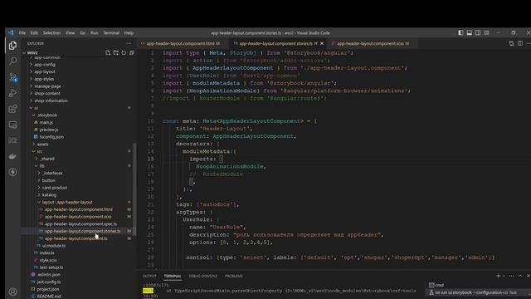Split the editor to the right

click(x=520, y=43)
